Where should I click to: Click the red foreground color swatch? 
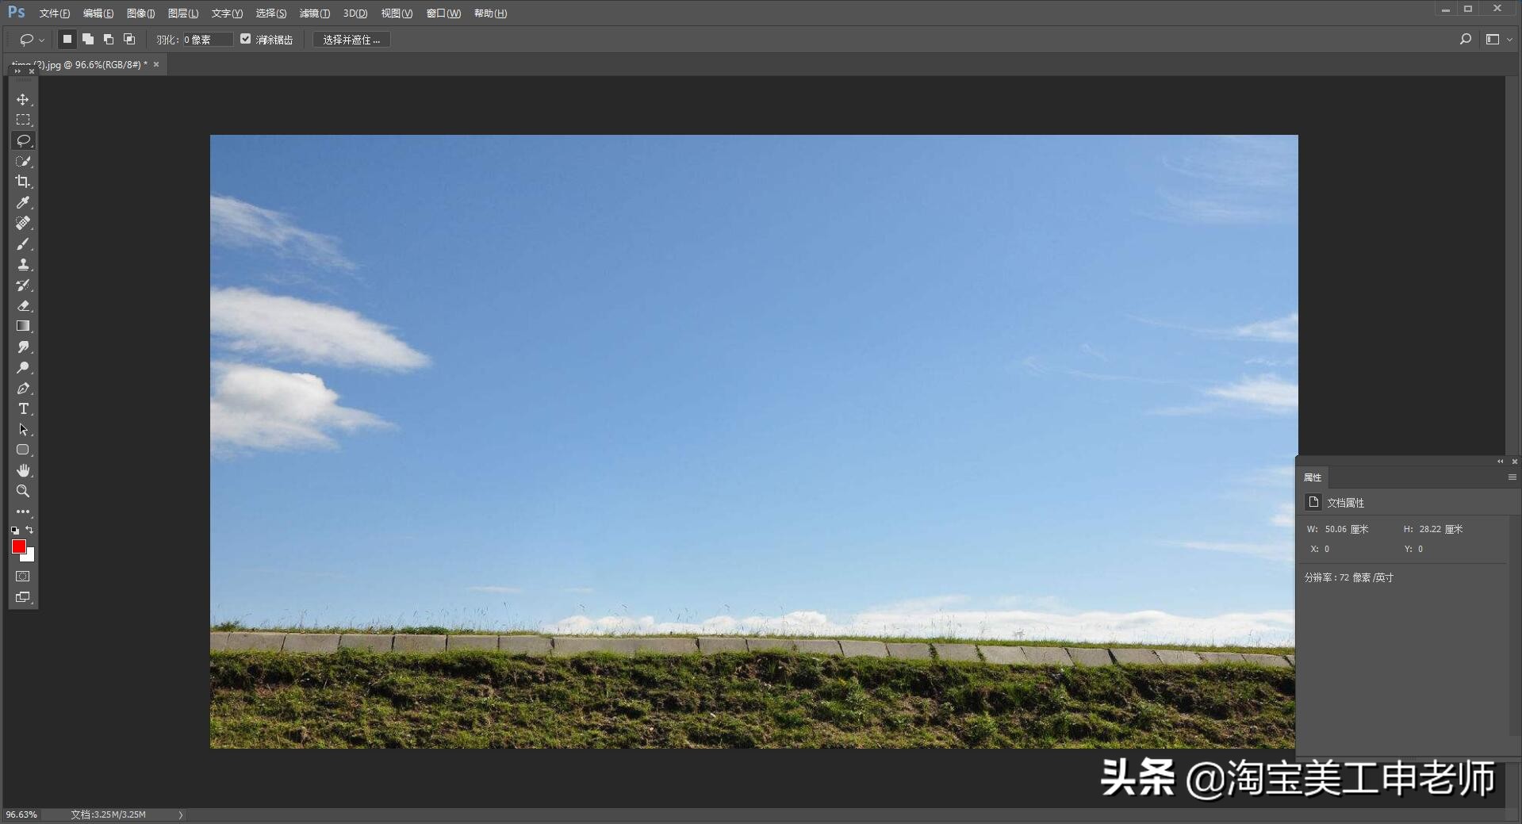tap(18, 546)
